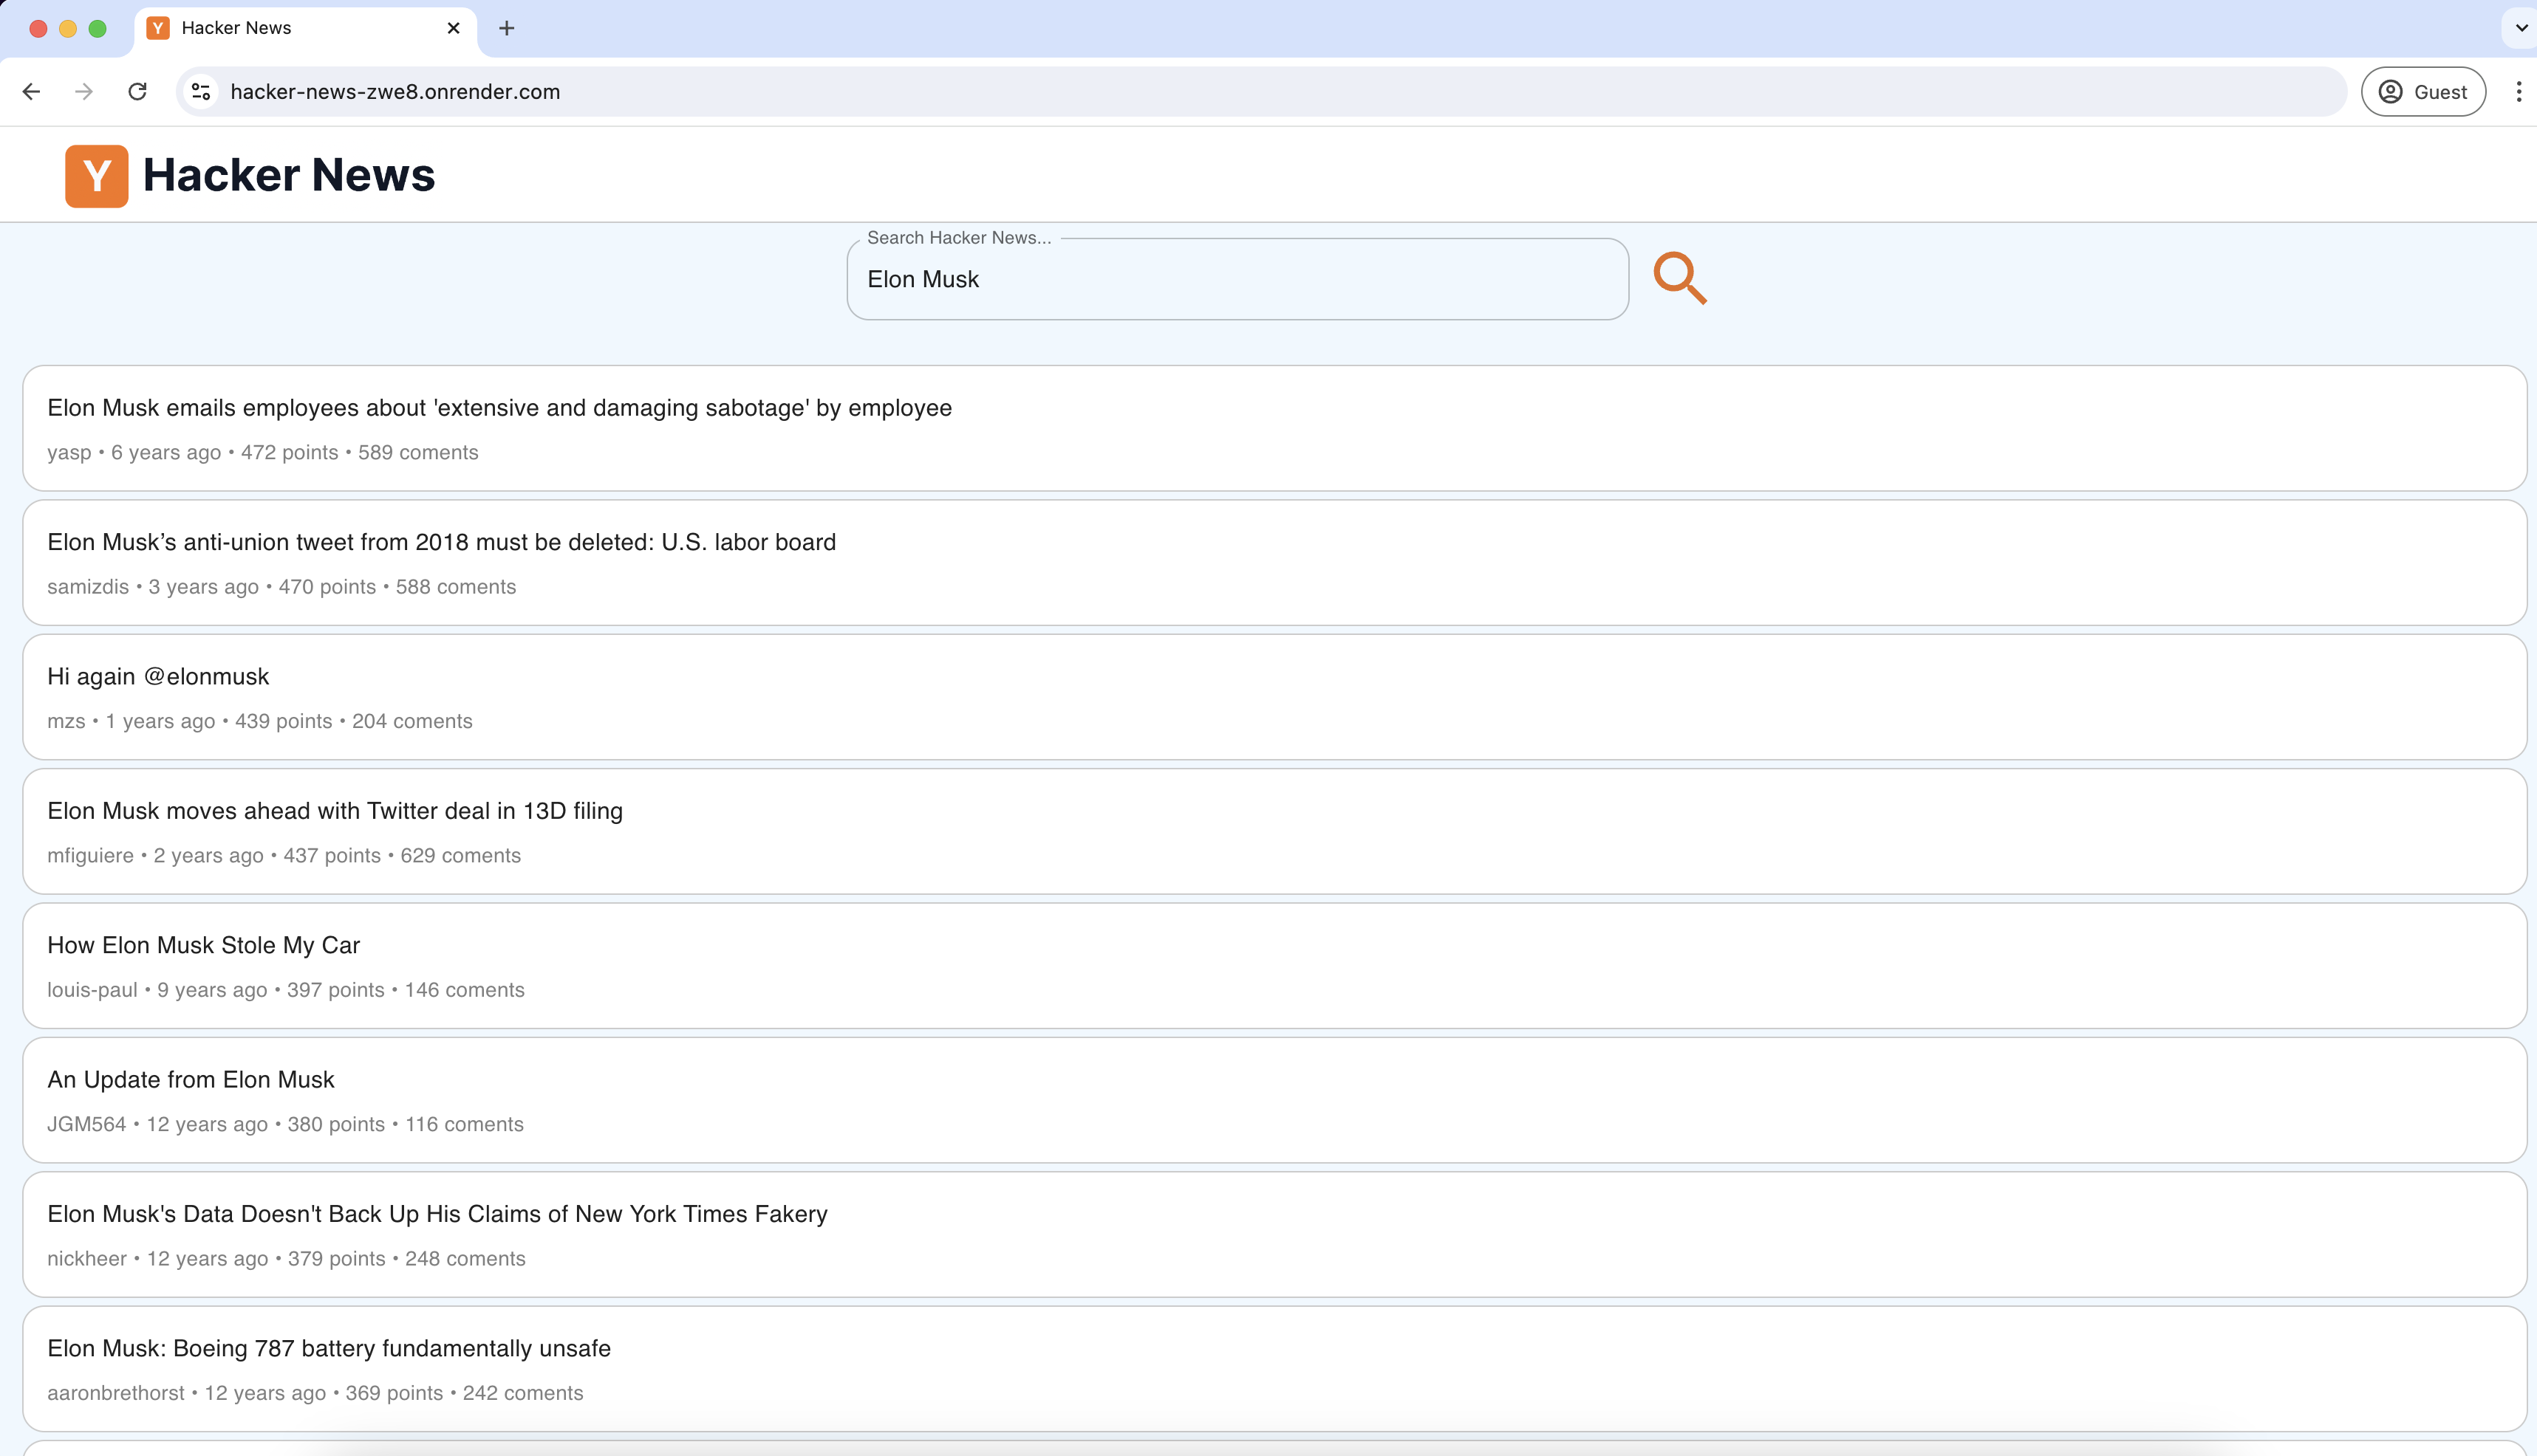
Task: Open Boeing 787 battery unsafe story
Action: [x=329, y=1348]
